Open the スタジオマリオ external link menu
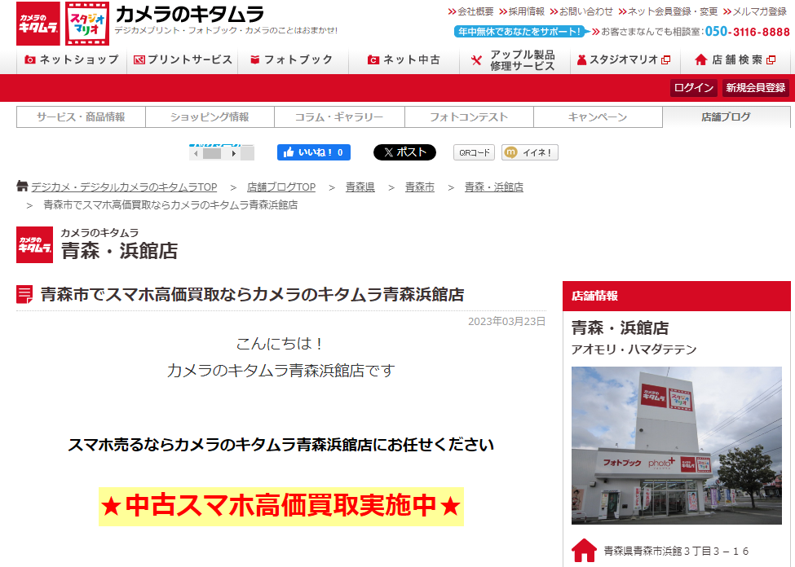This screenshot has width=795, height=567. pyautogui.click(x=625, y=59)
